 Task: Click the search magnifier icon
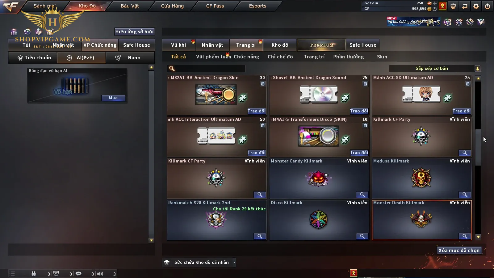coord(172,69)
